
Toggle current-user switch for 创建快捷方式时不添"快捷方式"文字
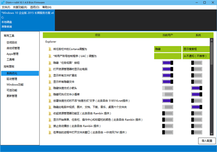tap(168, 101)
